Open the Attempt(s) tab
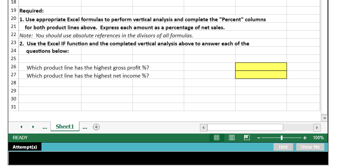345x168 pixels. point(25,147)
